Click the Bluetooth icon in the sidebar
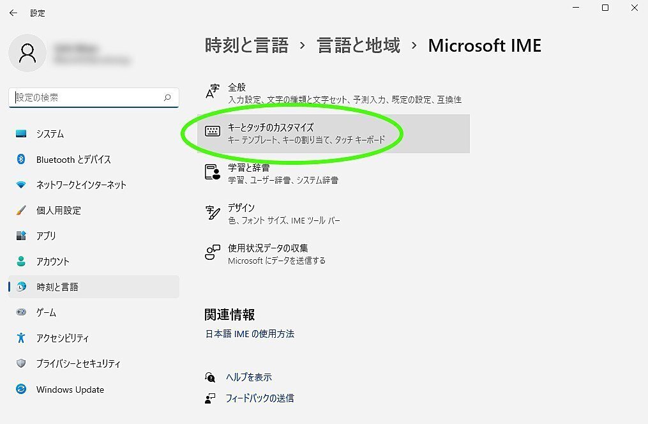Image resolution: width=648 pixels, height=424 pixels. point(21,159)
